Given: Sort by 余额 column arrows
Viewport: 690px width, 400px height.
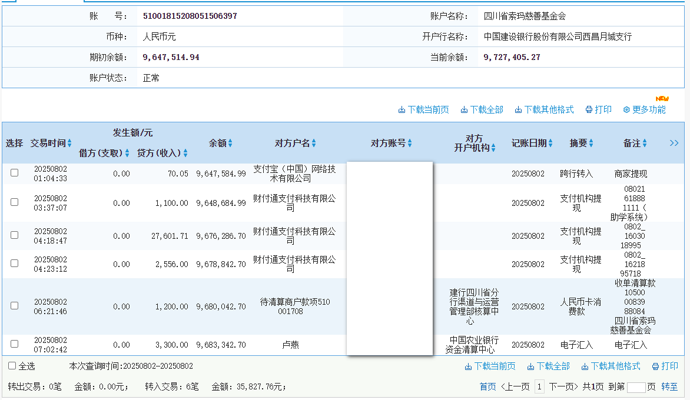Looking at the screenshot, I should coord(230,143).
